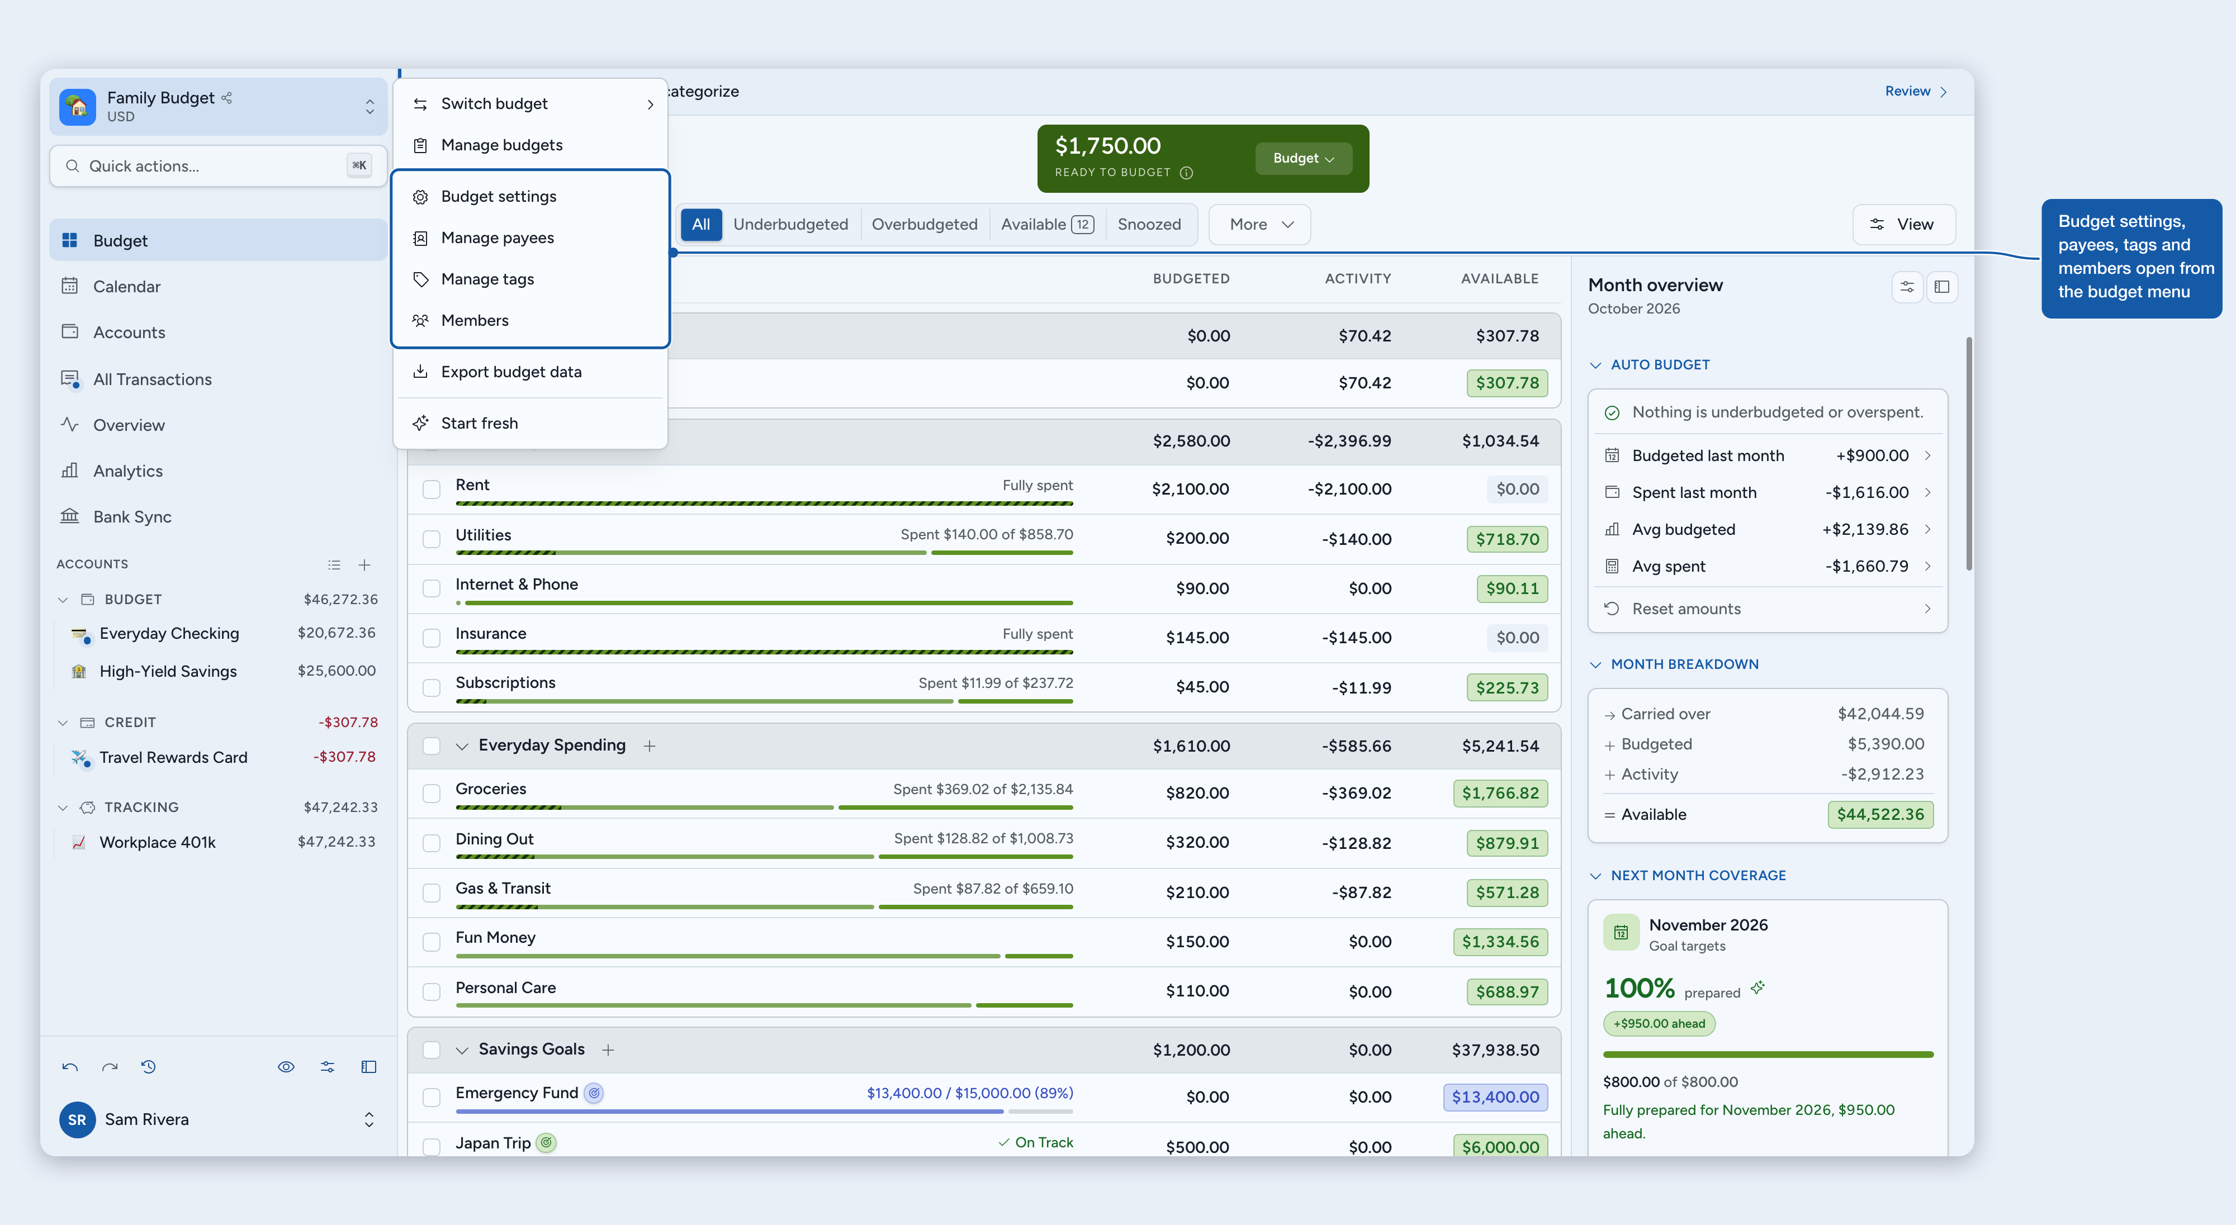Click the Review link

1916,91
